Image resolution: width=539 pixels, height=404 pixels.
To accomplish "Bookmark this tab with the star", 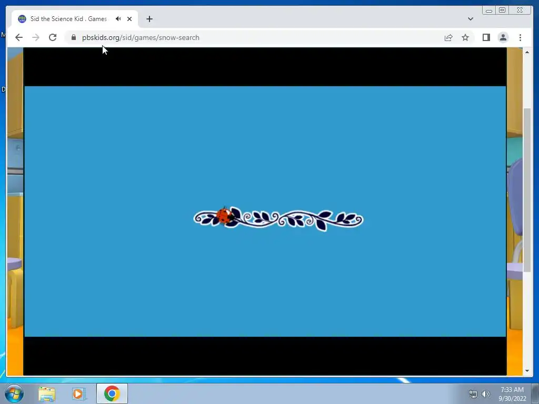I will tap(465, 37).
